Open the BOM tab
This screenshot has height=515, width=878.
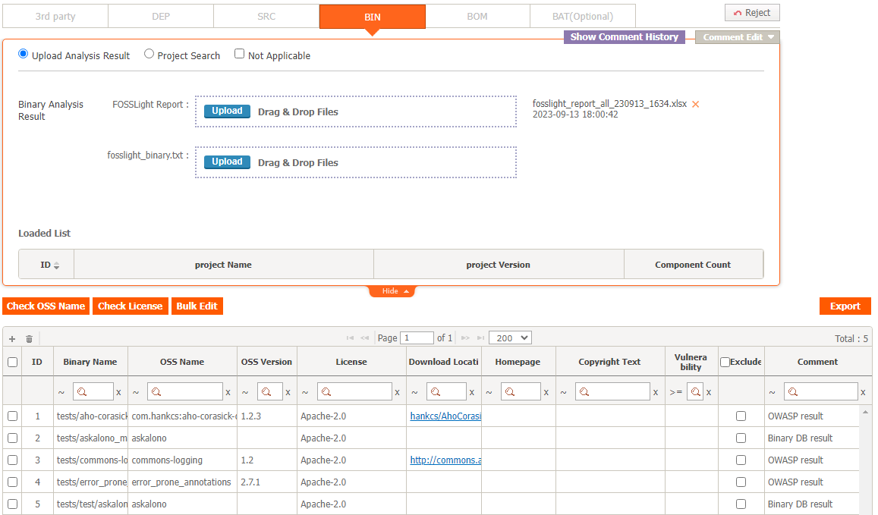click(477, 16)
